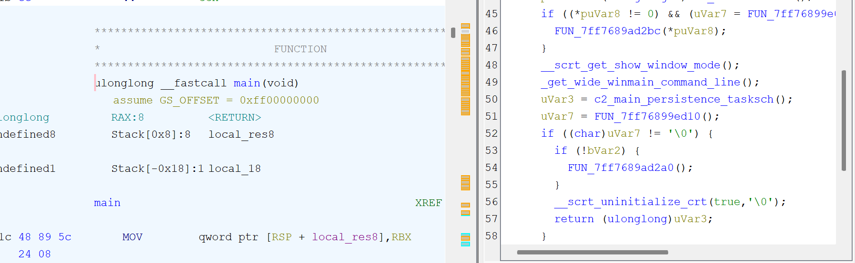Image resolution: width=855 pixels, height=263 pixels.
Task: Click _get_wide_winmain_command_line function call
Action: pos(641,82)
